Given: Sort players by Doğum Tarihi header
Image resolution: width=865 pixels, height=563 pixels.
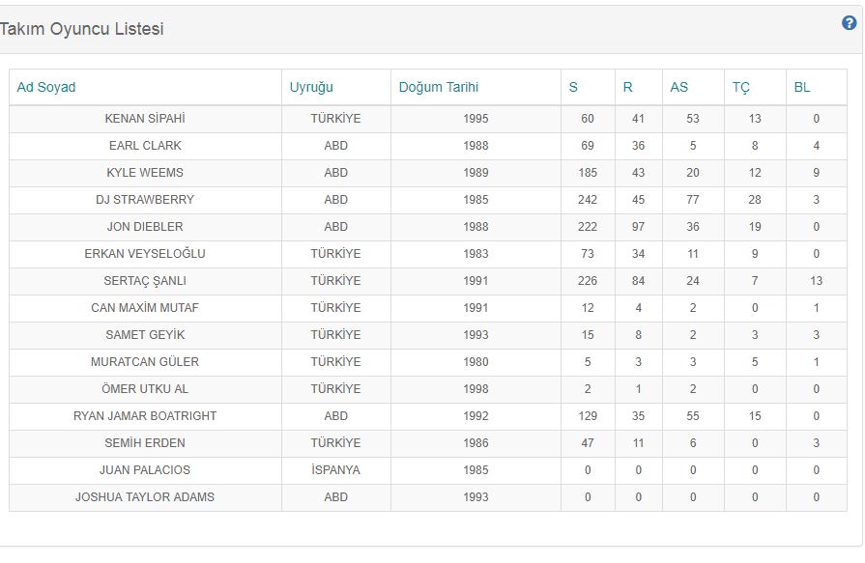Looking at the screenshot, I should (438, 87).
